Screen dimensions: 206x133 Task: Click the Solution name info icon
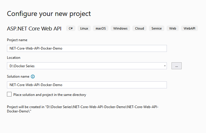pyautogui.click(x=33, y=76)
